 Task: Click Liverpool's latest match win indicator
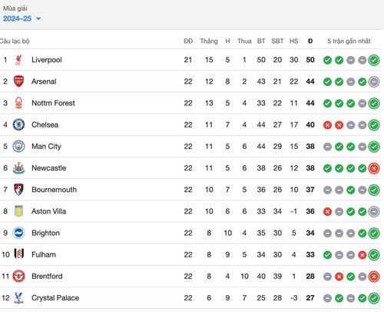[x=374, y=60]
